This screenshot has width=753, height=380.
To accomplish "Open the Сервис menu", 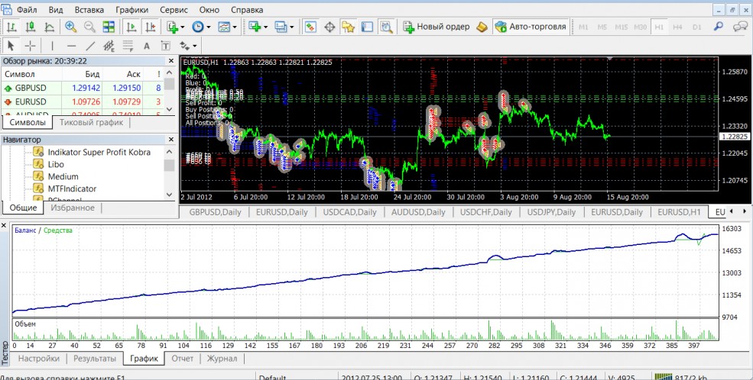I will point(174,10).
